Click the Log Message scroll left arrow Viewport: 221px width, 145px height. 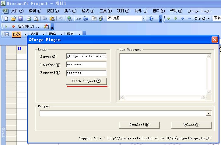tap(122, 97)
